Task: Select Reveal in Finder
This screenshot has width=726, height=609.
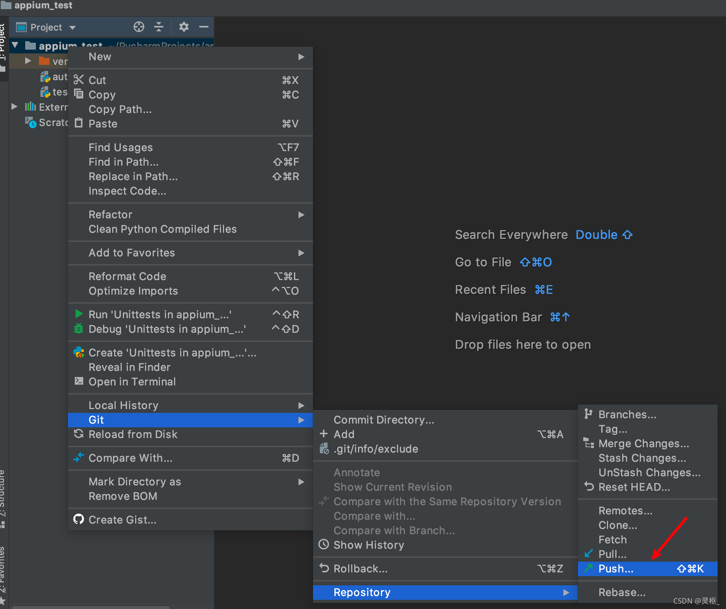Action: pos(190,367)
